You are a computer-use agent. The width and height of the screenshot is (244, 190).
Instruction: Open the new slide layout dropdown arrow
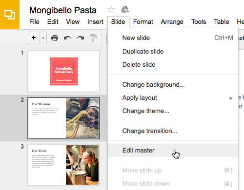coord(43,38)
